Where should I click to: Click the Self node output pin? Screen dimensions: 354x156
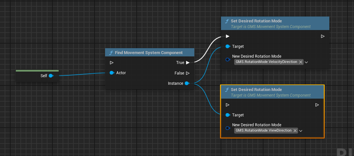point(51,76)
